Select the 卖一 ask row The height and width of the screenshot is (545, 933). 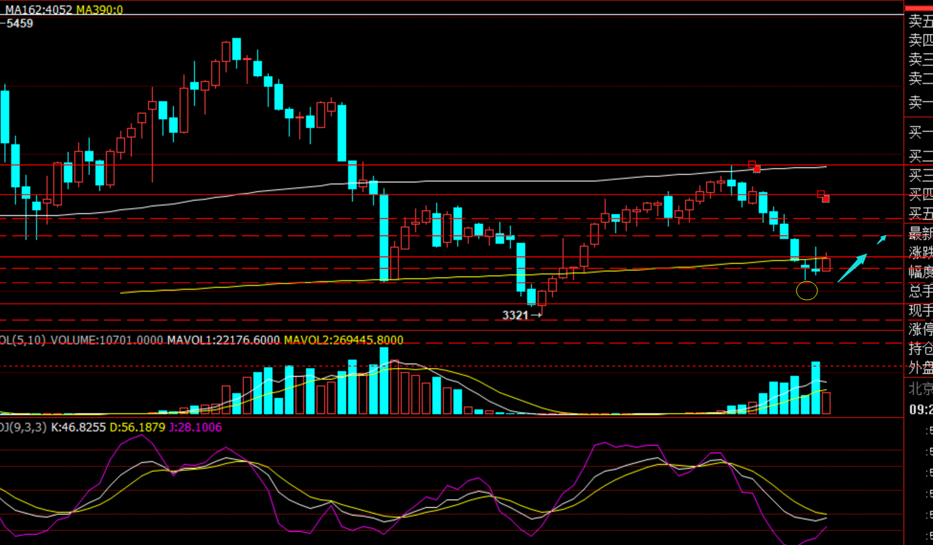(920, 101)
